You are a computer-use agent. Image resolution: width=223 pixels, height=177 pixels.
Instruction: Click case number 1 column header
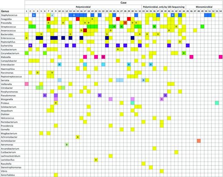click(x=27, y=11)
